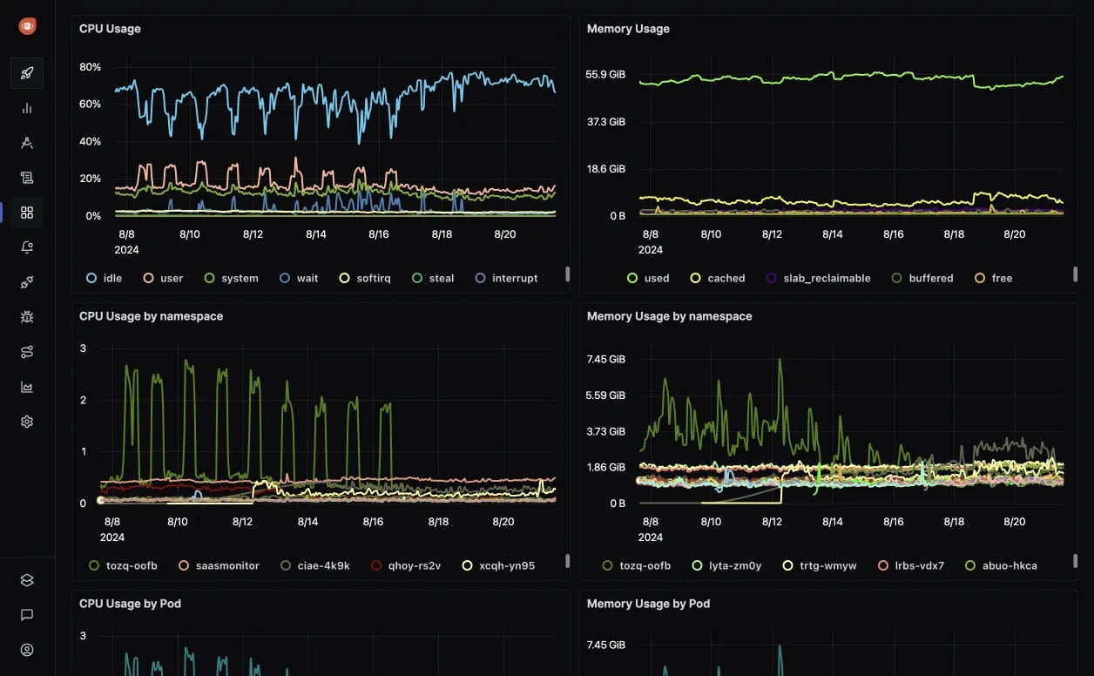Select the highlighted dashboards grid icon
The height and width of the screenshot is (676, 1094).
click(26, 213)
